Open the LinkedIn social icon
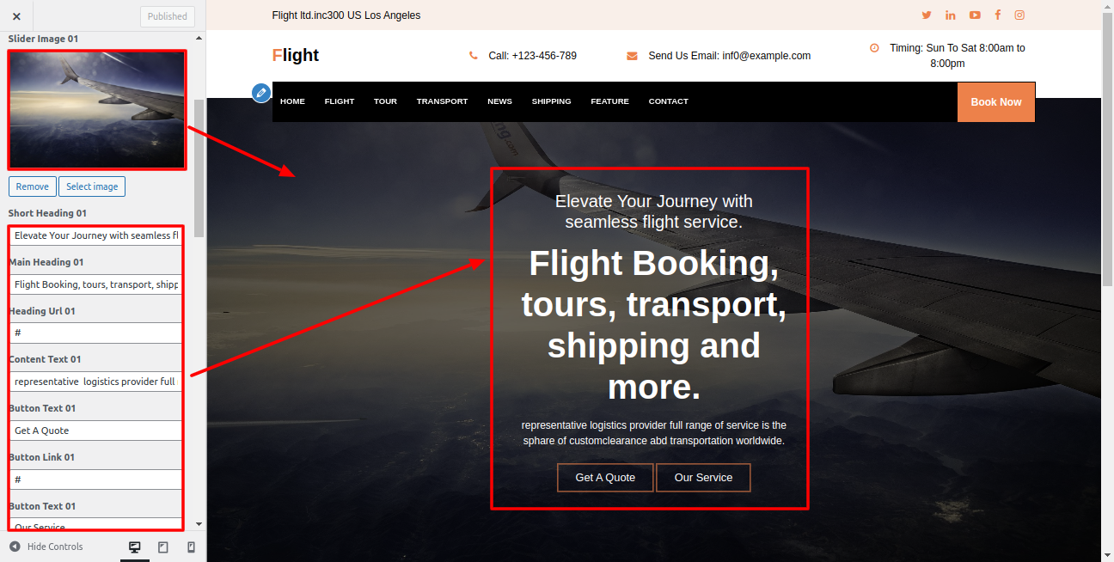The image size is (1114, 562). [951, 15]
